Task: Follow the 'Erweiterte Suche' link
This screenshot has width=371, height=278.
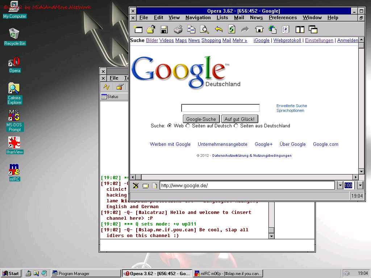Action: click(x=292, y=106)
